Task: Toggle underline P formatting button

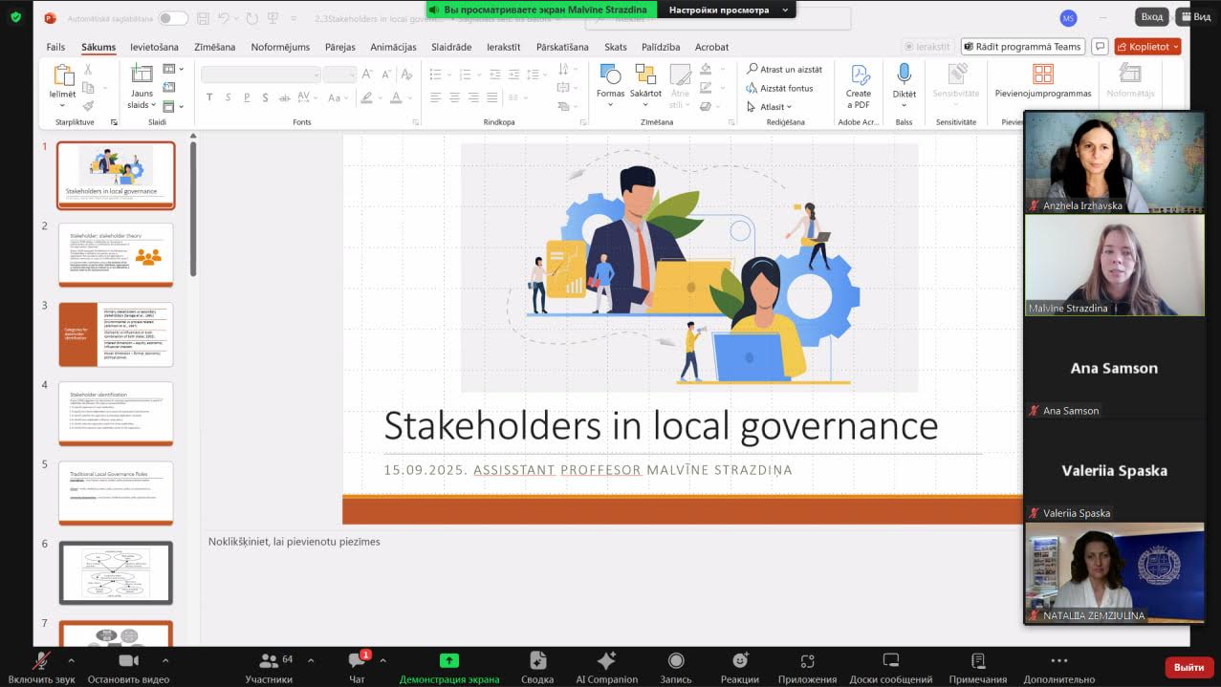Action: 247,97
